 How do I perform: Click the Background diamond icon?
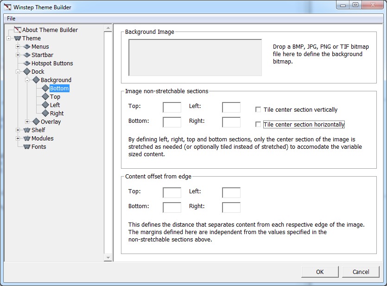(x=36, y=80)
